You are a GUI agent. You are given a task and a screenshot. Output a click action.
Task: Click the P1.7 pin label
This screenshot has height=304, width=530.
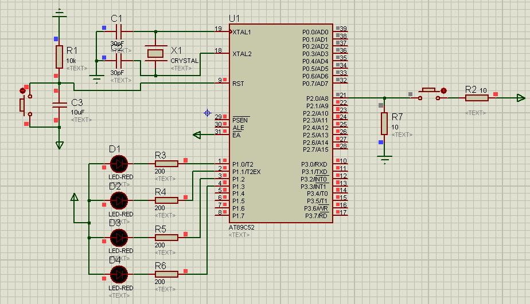[x=238, y=216]
